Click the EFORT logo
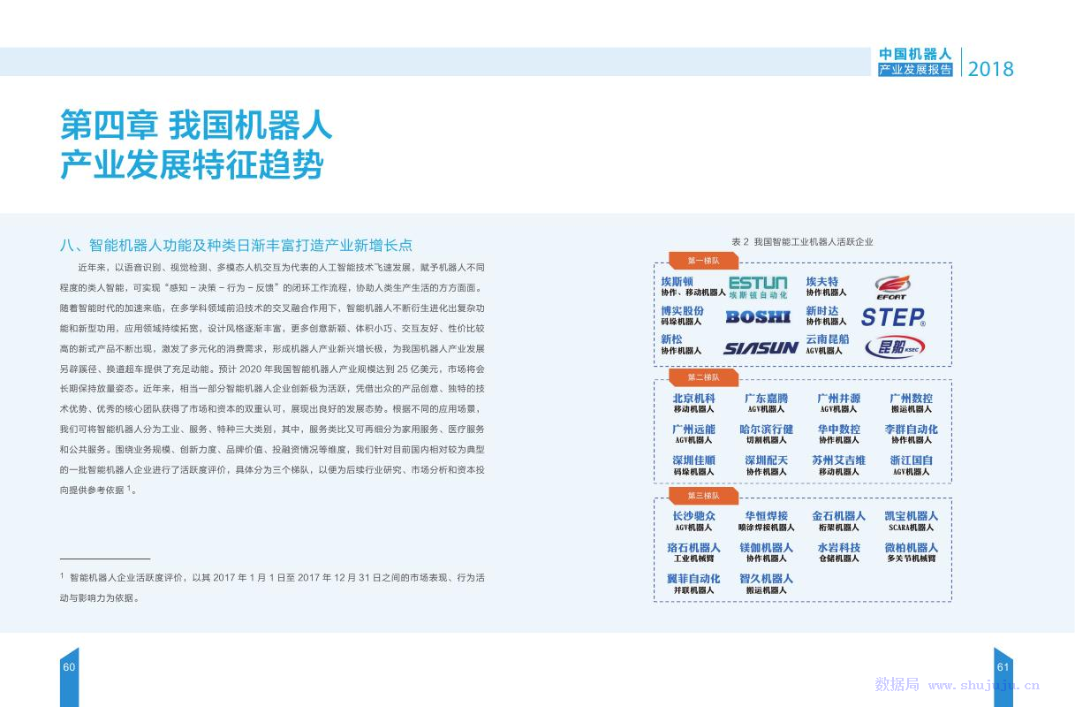 890,287
